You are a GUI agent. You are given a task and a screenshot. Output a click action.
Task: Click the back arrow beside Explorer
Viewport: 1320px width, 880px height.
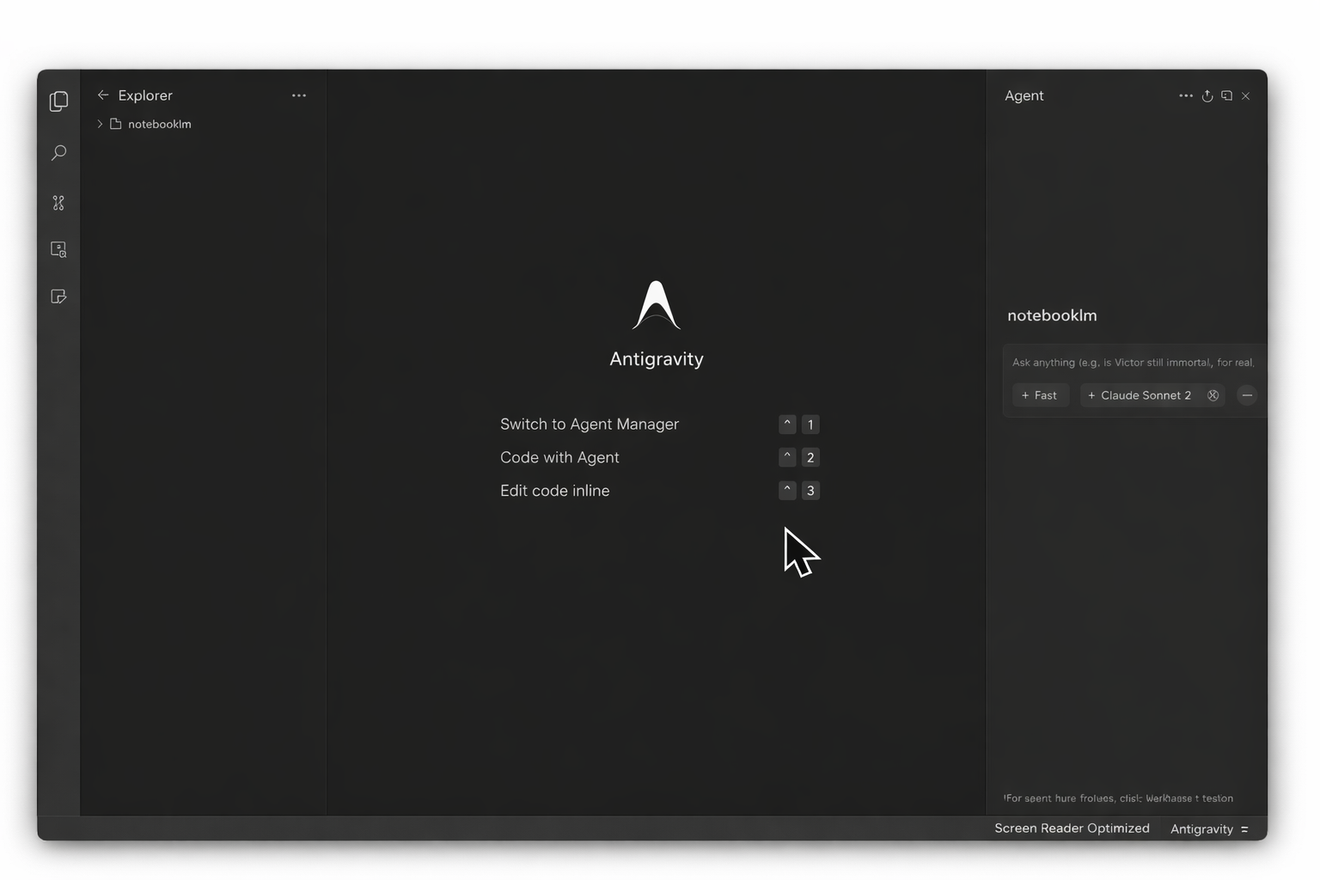point(103,95)
